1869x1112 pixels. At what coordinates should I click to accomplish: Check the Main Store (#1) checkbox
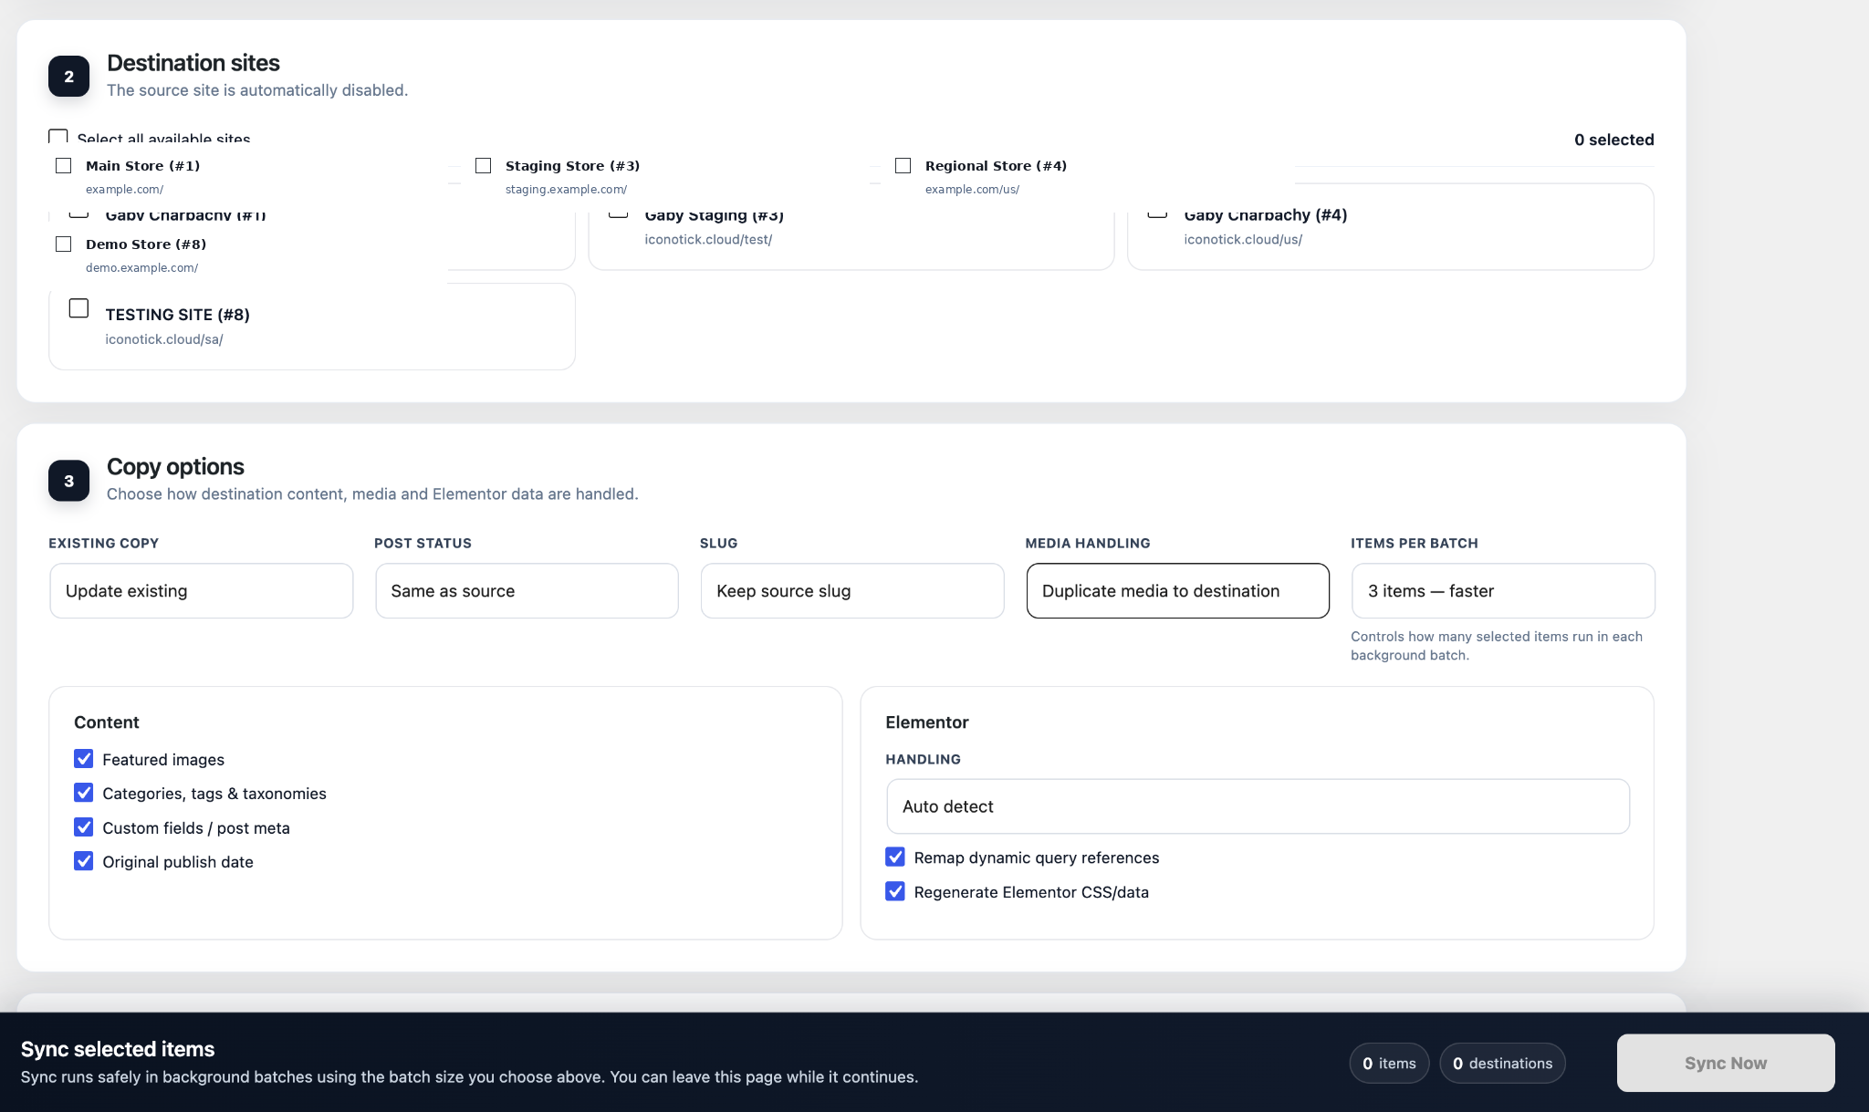click(63, 165)
